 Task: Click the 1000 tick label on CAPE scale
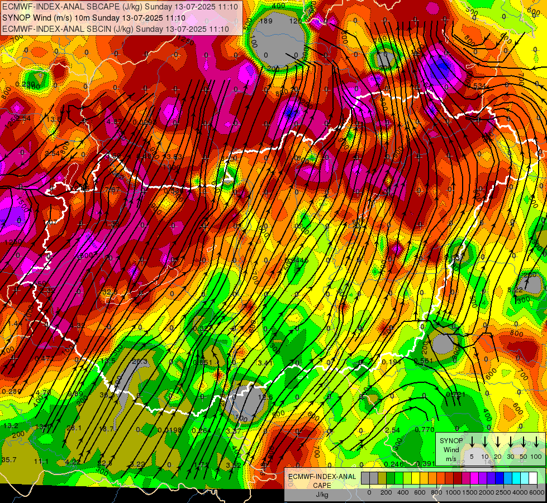tap(453, 492)
